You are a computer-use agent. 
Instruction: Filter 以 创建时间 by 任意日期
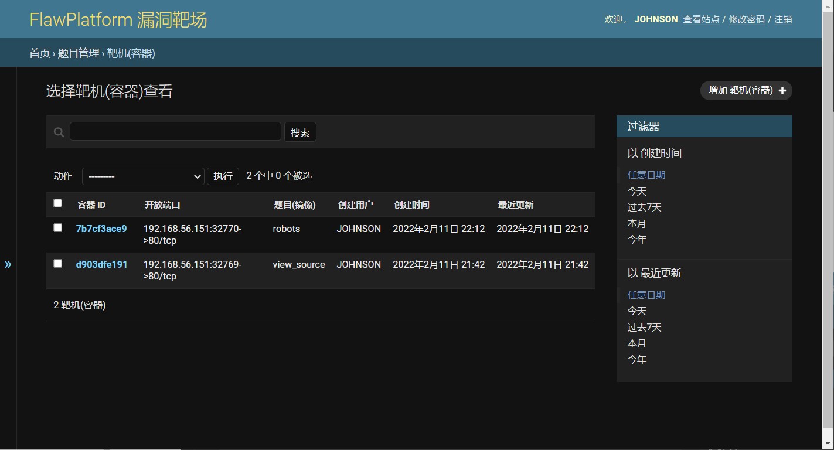[x=646, y=175]
